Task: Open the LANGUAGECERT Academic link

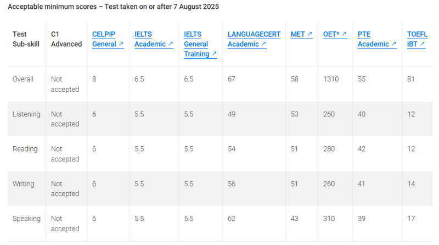Action: [254, 39]
